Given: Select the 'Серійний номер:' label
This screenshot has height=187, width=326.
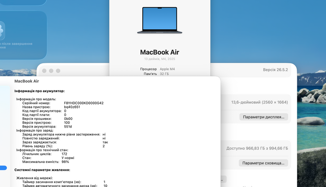Looking at the screenshot, I should click(36, 103).
